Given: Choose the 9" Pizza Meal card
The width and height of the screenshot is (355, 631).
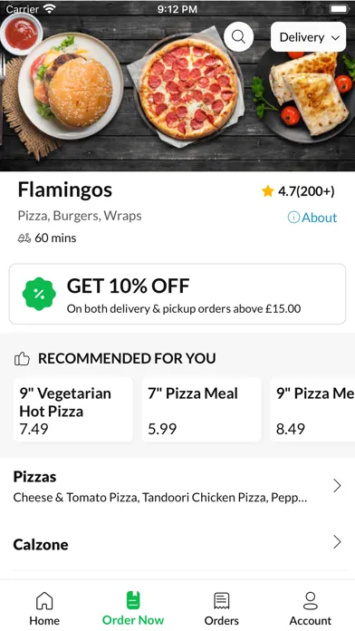Looking at the screenshot, I should pyautogui.click(x=312, y=409).
